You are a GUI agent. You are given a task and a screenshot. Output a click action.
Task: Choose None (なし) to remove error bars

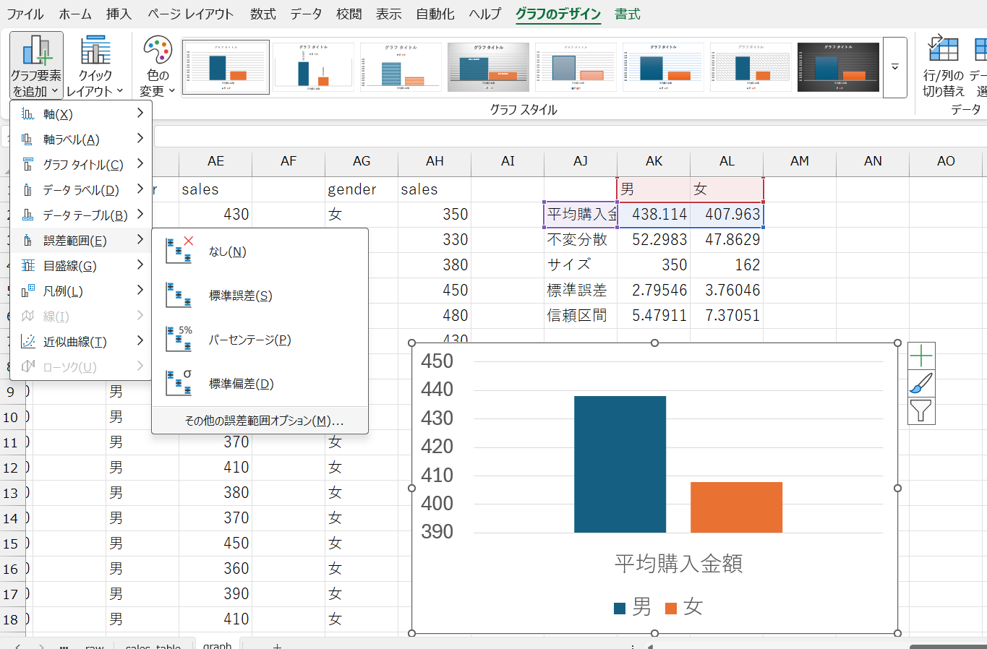(227, 252)
